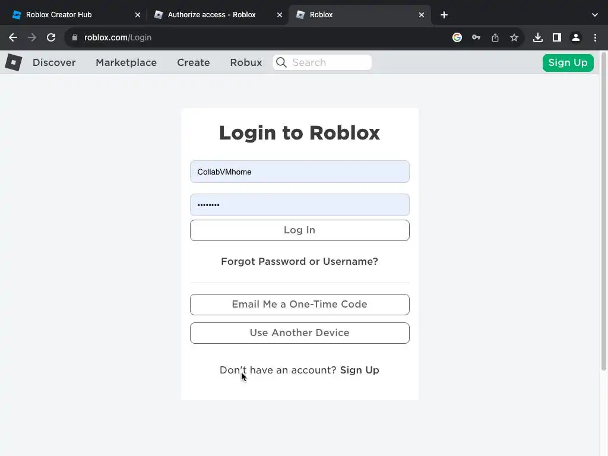608x456 pixels.
Task: Click the address bar URL roblox.com/Login
Action: [118, 37]
